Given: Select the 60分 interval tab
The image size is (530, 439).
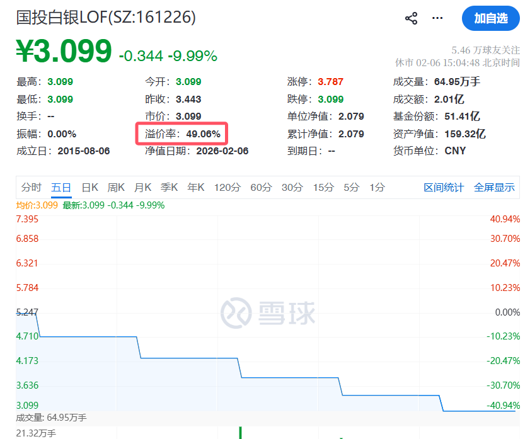Looking at the screenshot, I should tap(261, 187).
